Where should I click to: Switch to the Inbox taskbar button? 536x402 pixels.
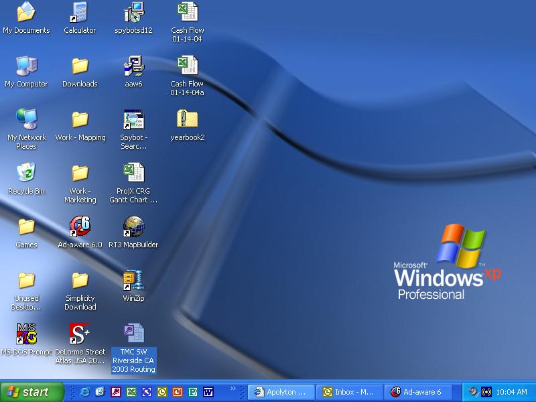(x=349, y=392)
